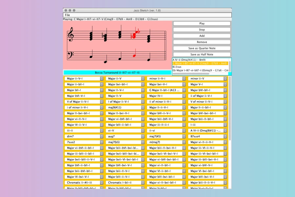Open ii of minor ii-V-i dropdown
This screenshot has width=295, height=197.
click(166, 102)
